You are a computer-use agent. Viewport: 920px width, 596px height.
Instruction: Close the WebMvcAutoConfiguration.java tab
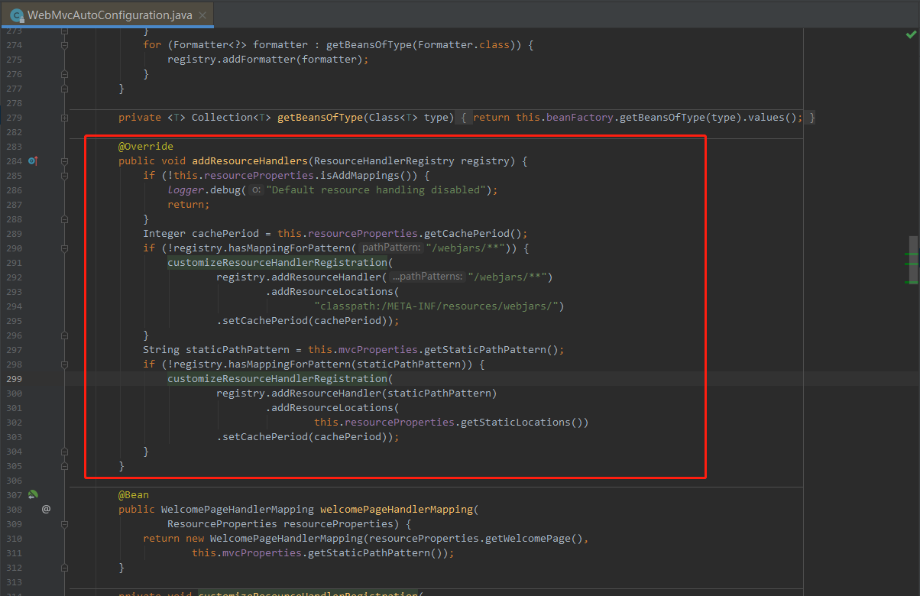tap(202, 14)
